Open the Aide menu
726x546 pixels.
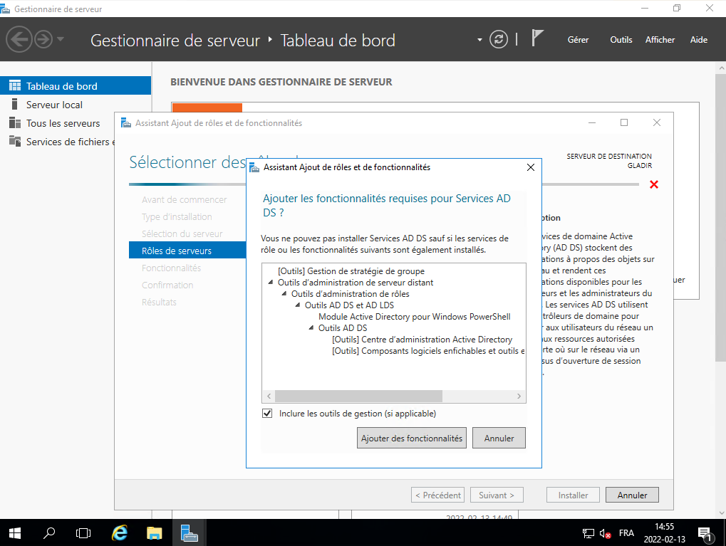coord(699,40)
